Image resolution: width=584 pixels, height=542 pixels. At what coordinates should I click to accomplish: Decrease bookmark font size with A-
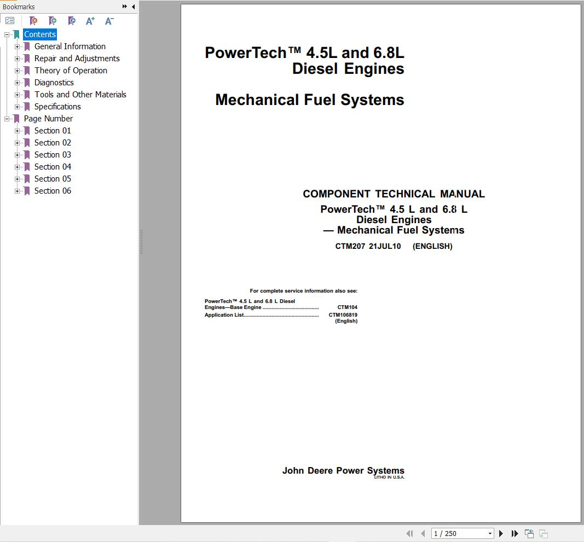point(109,21)
